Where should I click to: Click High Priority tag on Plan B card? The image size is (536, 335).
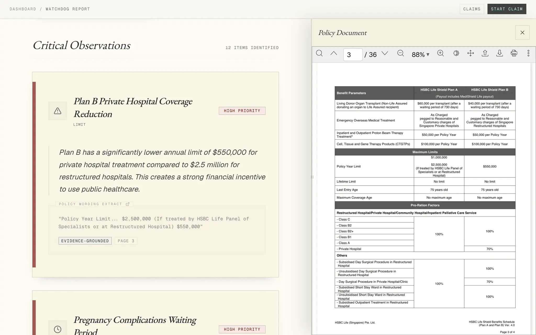coord(242,111)
